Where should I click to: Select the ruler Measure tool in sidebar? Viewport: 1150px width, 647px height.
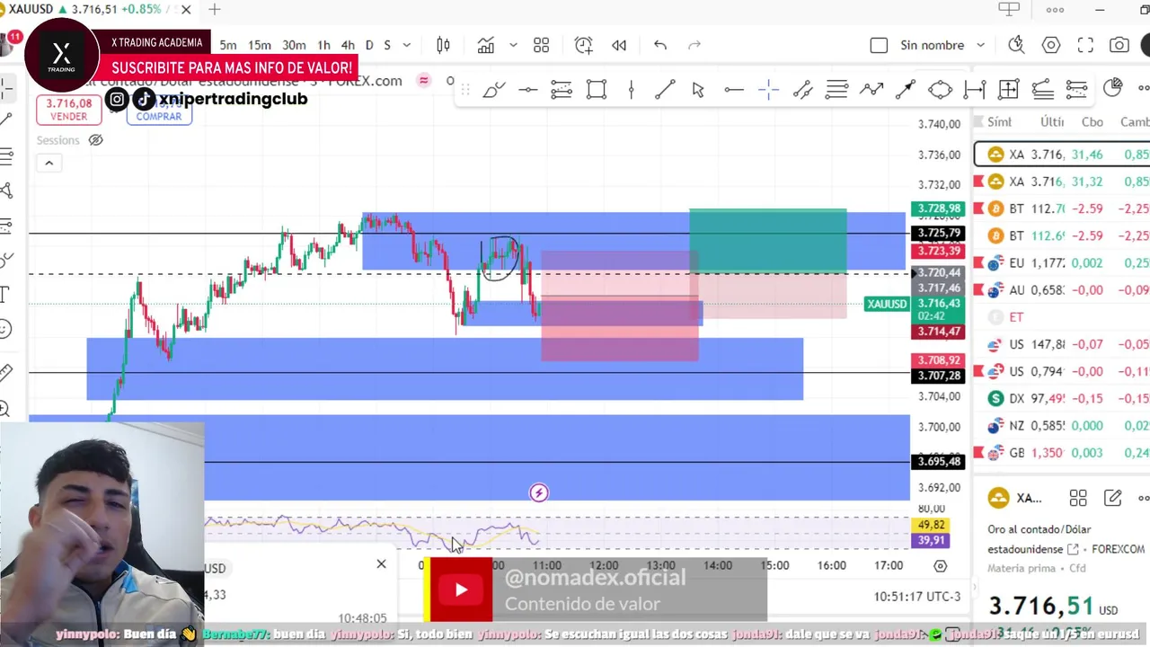point(5,372)
